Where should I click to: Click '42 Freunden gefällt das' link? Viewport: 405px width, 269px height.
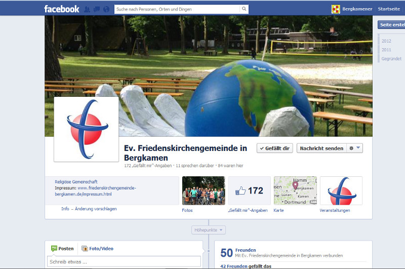(246, 266)
